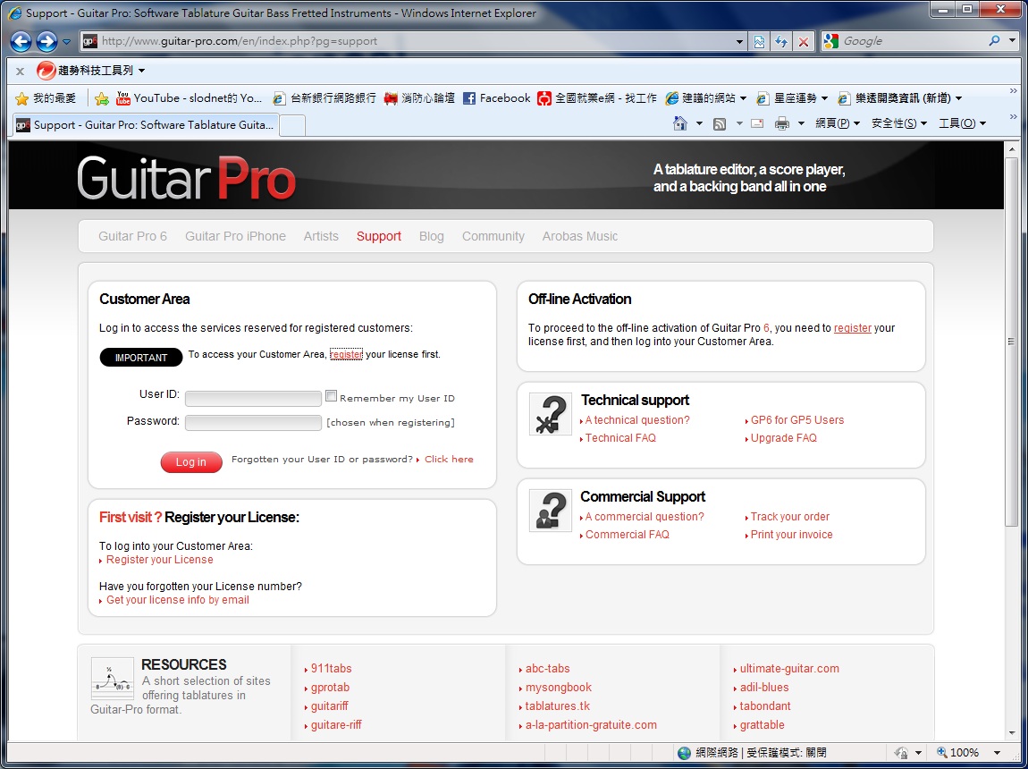Click the Trend Micro toolbar logo icon

pyautogui.click(x=46, y=70)
